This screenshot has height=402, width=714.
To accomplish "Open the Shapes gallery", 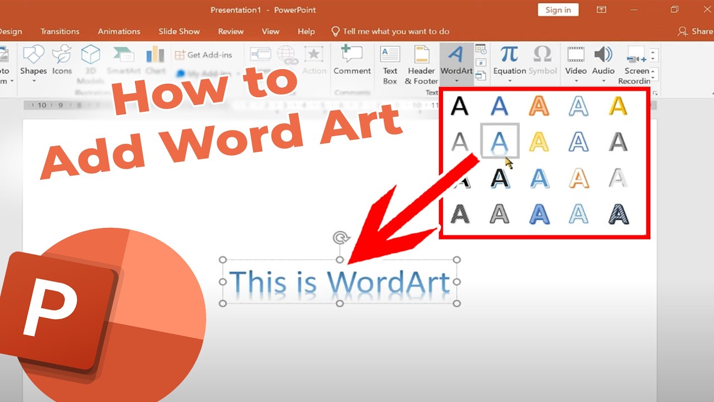I will (33, 60).
